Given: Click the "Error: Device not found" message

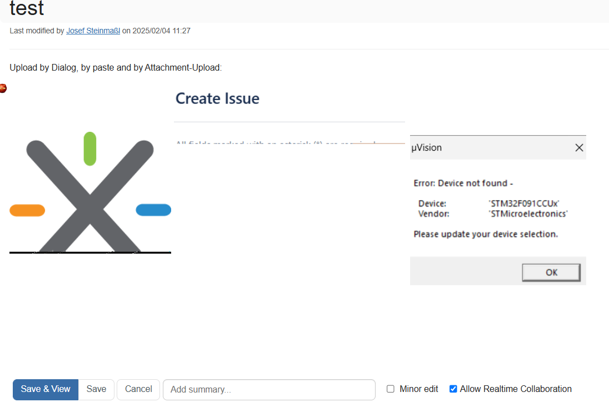Looking at the screenshot, I should [463, 183].
